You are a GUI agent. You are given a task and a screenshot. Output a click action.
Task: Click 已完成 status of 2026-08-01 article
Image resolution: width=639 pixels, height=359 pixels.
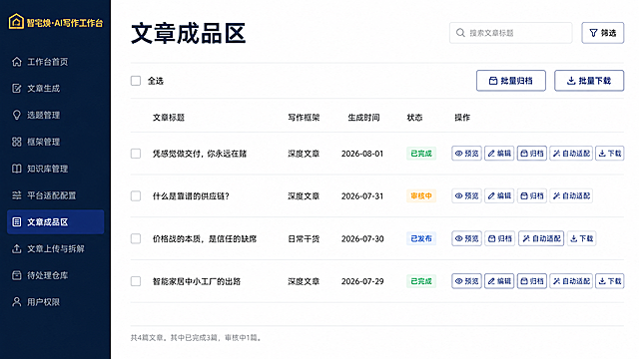(421, 154)
